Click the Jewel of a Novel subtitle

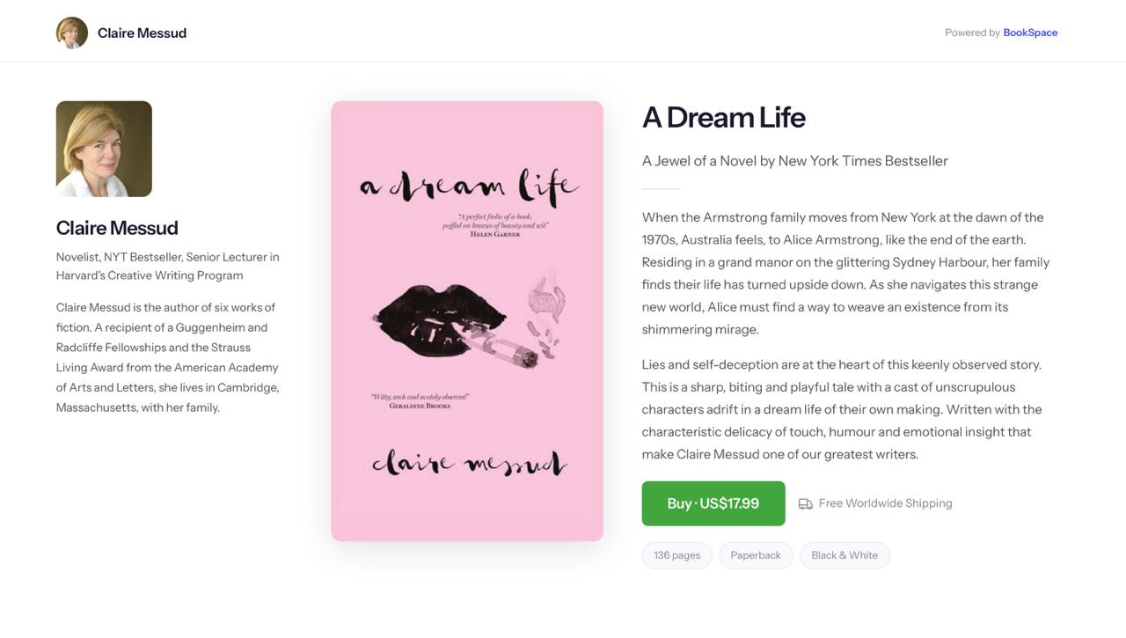pos(794,159)
